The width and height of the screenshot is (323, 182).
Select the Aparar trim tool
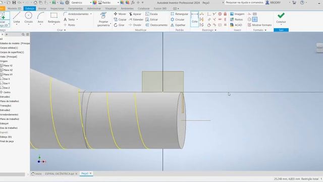click(x=135, y=14)
